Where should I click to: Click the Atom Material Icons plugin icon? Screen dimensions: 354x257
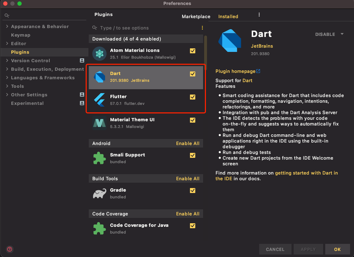99,54
